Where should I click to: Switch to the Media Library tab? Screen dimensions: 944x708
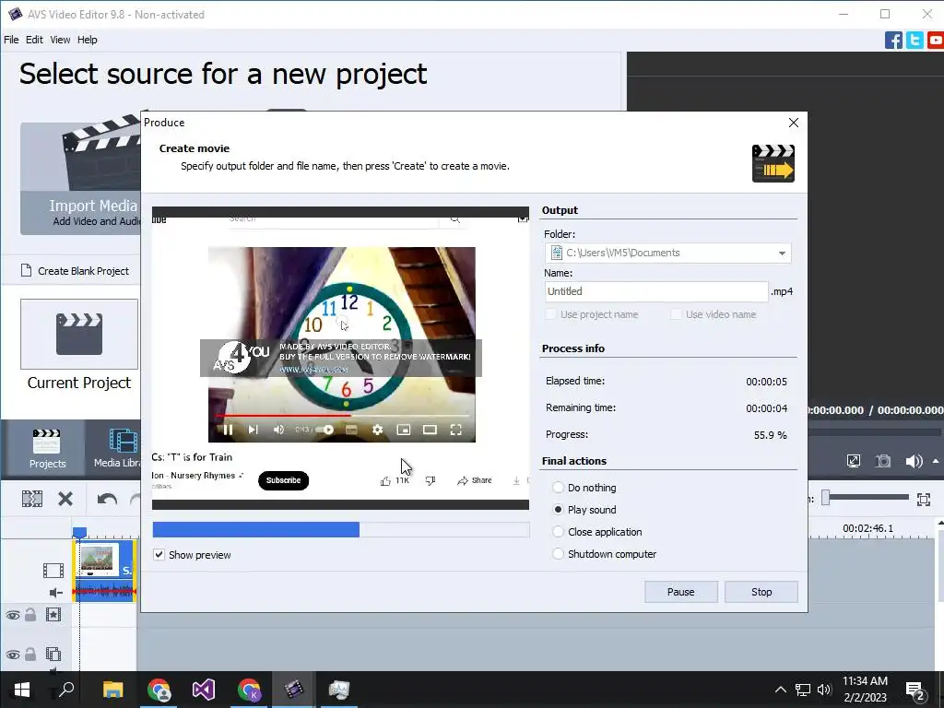[x=116, y=449]
